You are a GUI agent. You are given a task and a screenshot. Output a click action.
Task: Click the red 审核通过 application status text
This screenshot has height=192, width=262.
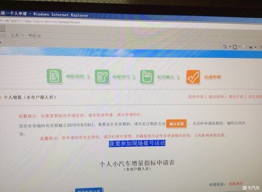(x=236, y=184)
